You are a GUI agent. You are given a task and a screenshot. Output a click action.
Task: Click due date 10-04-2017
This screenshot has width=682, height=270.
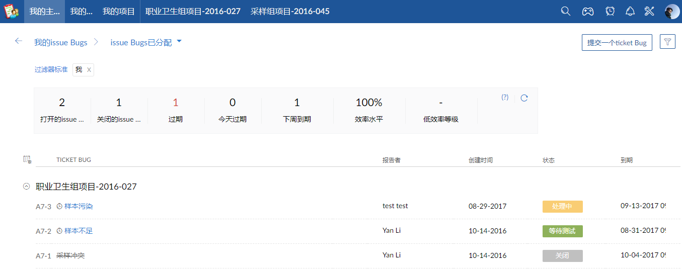click(x=643, y=255)
